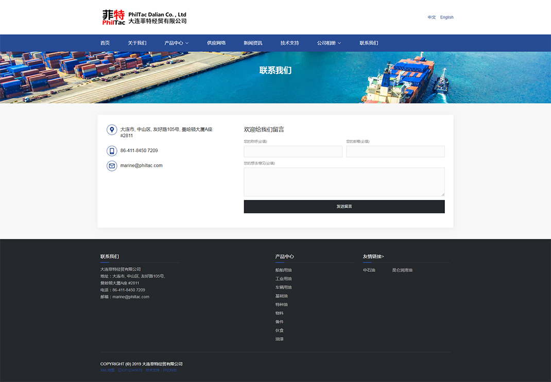
Task: Click the location pin icon
Action: [x=112, y=130]
